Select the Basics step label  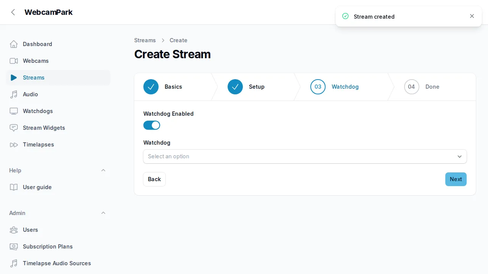click(173, 87)
